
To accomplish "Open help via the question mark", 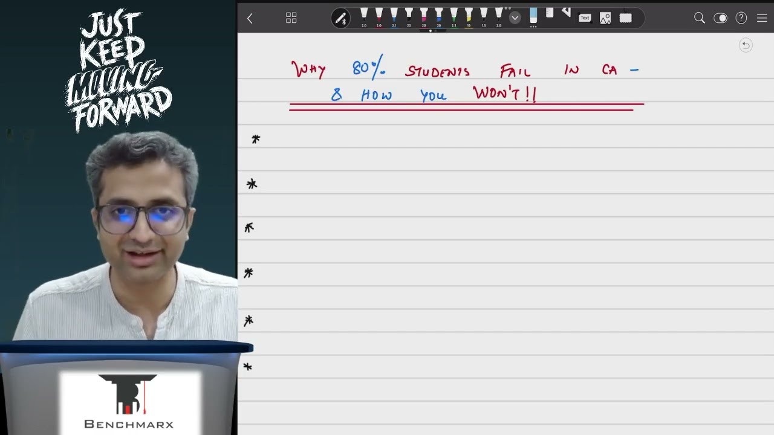I will [x=741, y=18].
